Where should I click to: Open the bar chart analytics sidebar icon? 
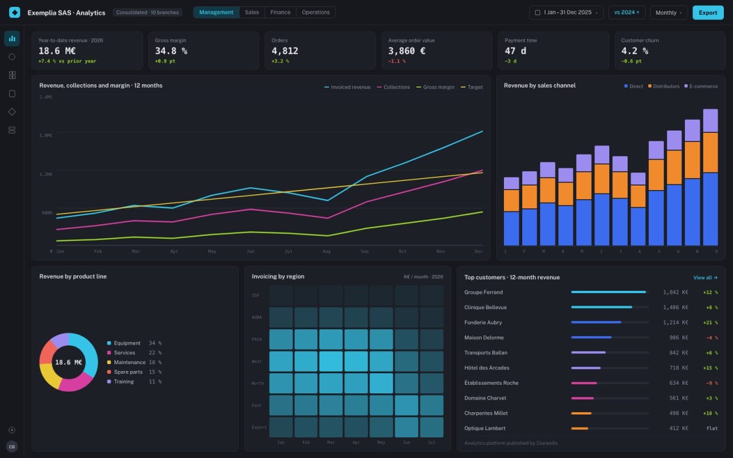(12, 38)
